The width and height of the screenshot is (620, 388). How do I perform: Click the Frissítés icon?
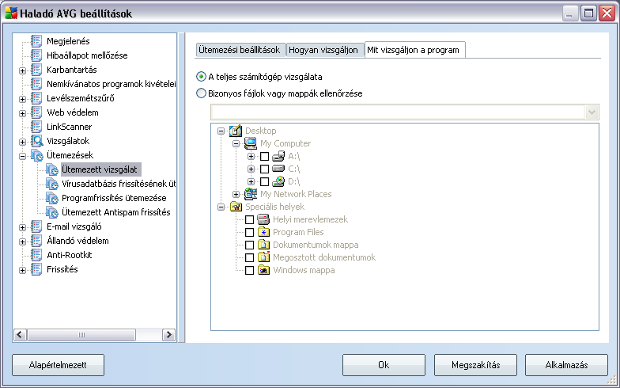[36, 269]
